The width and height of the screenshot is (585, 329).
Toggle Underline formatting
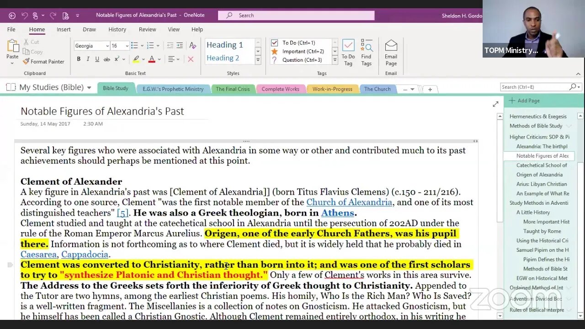click(97, 59)
